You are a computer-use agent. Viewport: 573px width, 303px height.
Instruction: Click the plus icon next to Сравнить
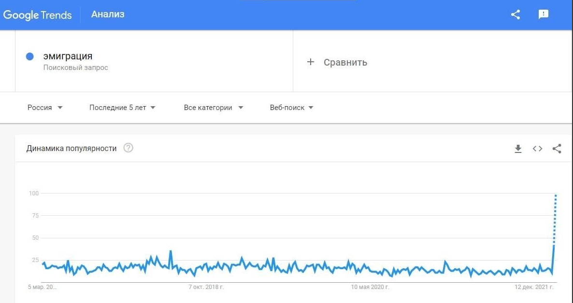pyautogui.click(x=311, y=62)
